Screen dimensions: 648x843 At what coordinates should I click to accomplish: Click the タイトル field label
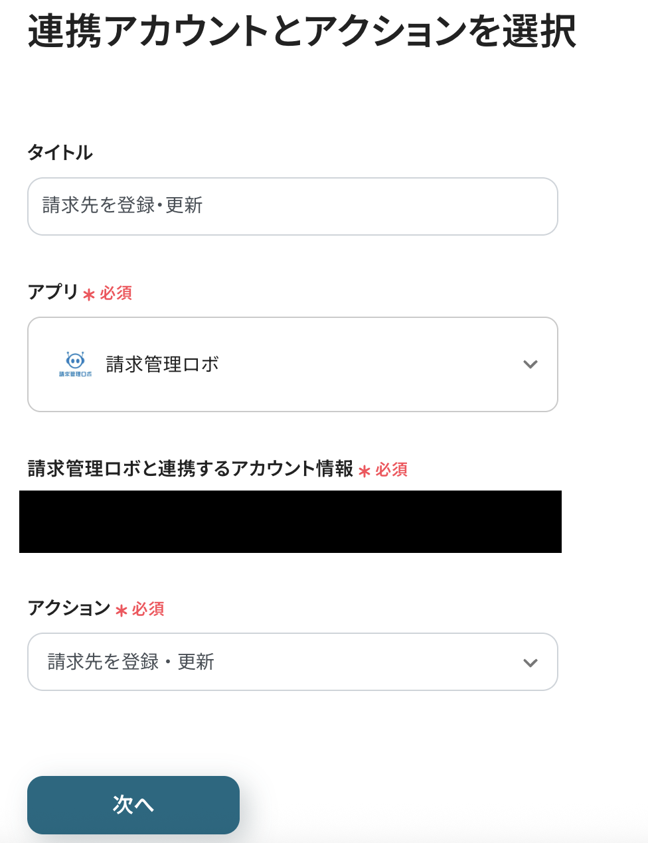point(60,153)
